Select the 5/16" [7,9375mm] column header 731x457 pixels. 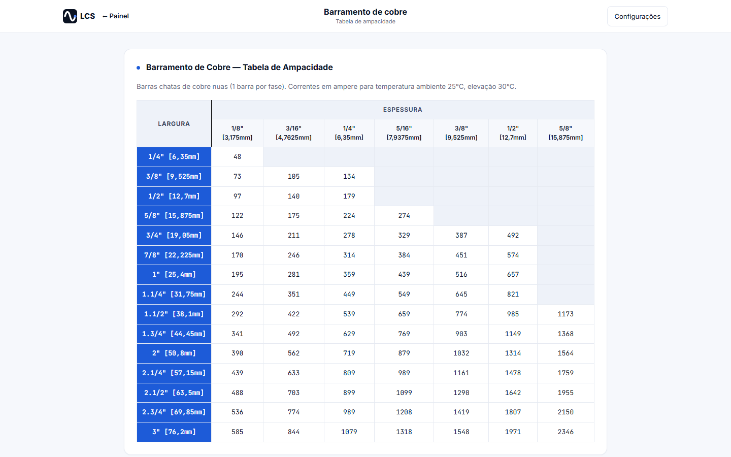pos(404,133)
